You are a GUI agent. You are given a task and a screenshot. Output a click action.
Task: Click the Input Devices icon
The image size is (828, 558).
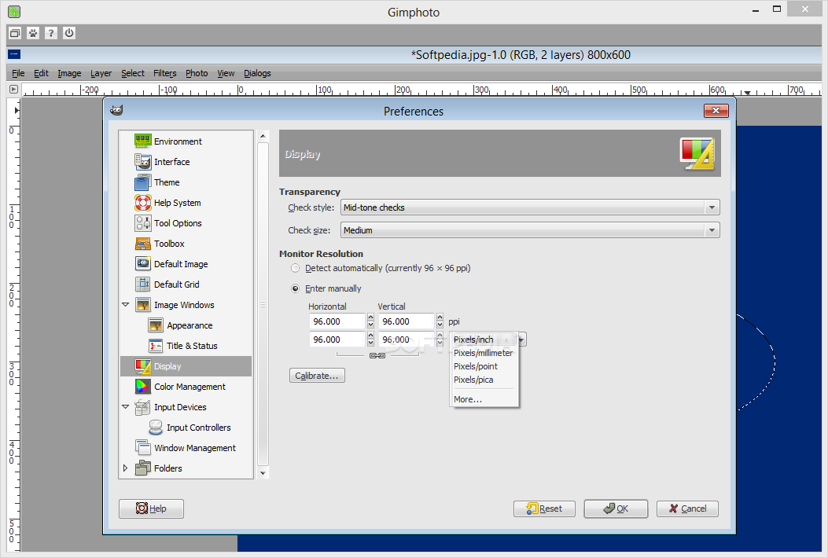pyautogui.click(x=142, y=407)
